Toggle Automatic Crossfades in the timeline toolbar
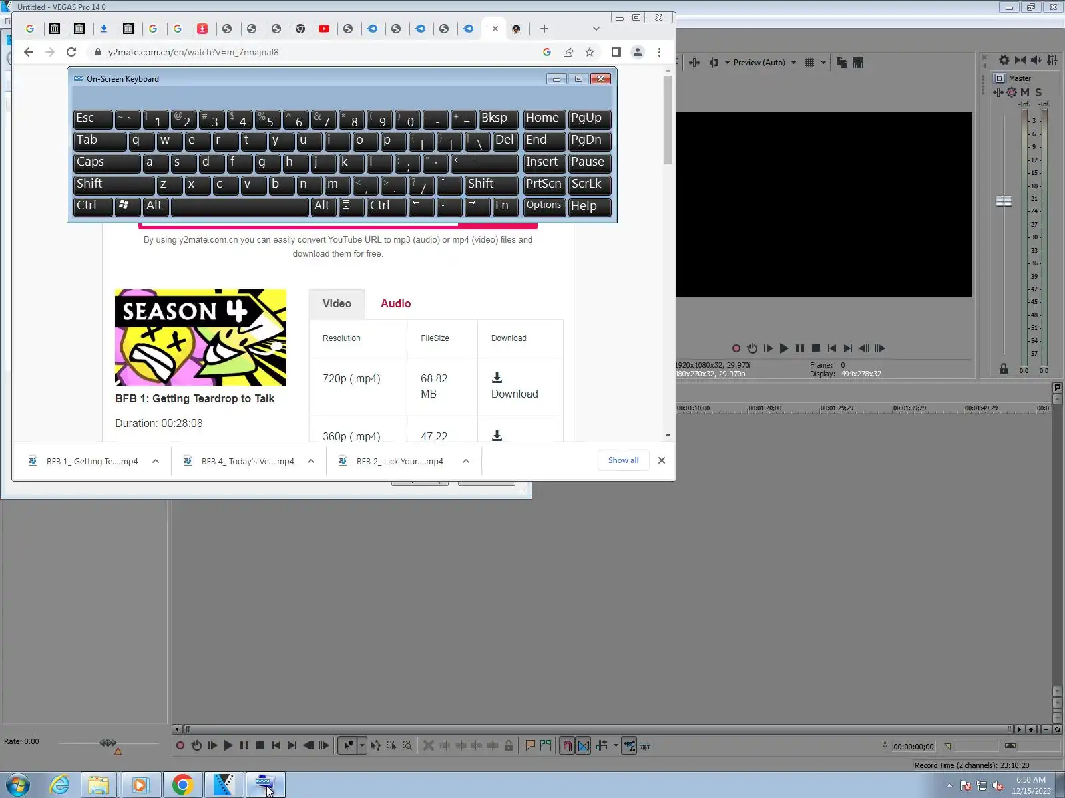1065x798 pixels. (x=584, y=746)
